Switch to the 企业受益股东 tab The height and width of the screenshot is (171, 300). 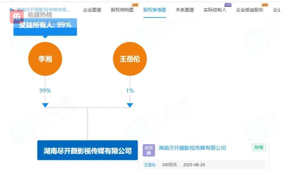point(249,10)
